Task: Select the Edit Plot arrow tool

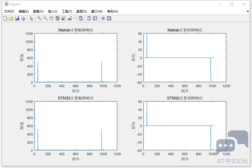Action: [x=31, y=19]
